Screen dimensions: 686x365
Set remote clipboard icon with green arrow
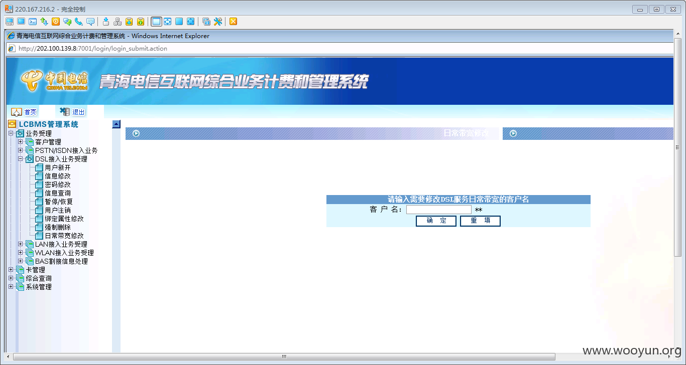[x=141, y=22]
